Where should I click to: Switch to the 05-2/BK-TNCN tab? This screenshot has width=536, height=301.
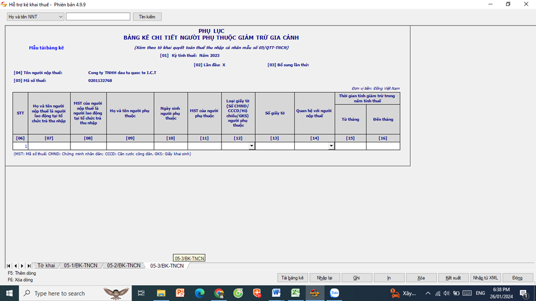pos(124,265)
